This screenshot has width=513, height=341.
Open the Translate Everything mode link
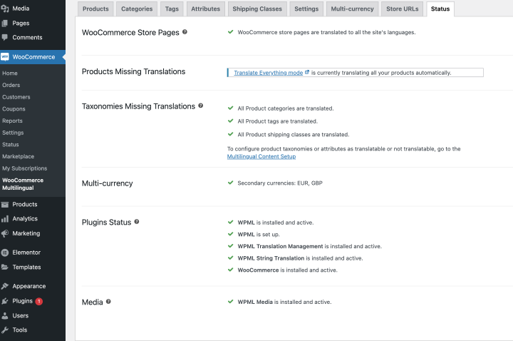click(269, 73)
